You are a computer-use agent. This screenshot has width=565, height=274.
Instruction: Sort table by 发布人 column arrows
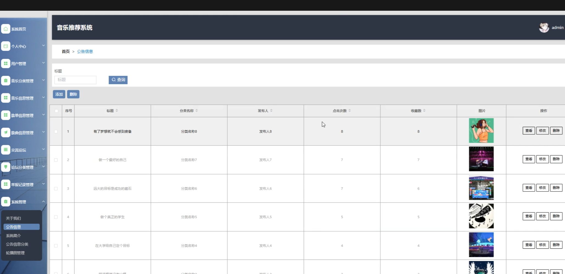[x=271, y=111]
